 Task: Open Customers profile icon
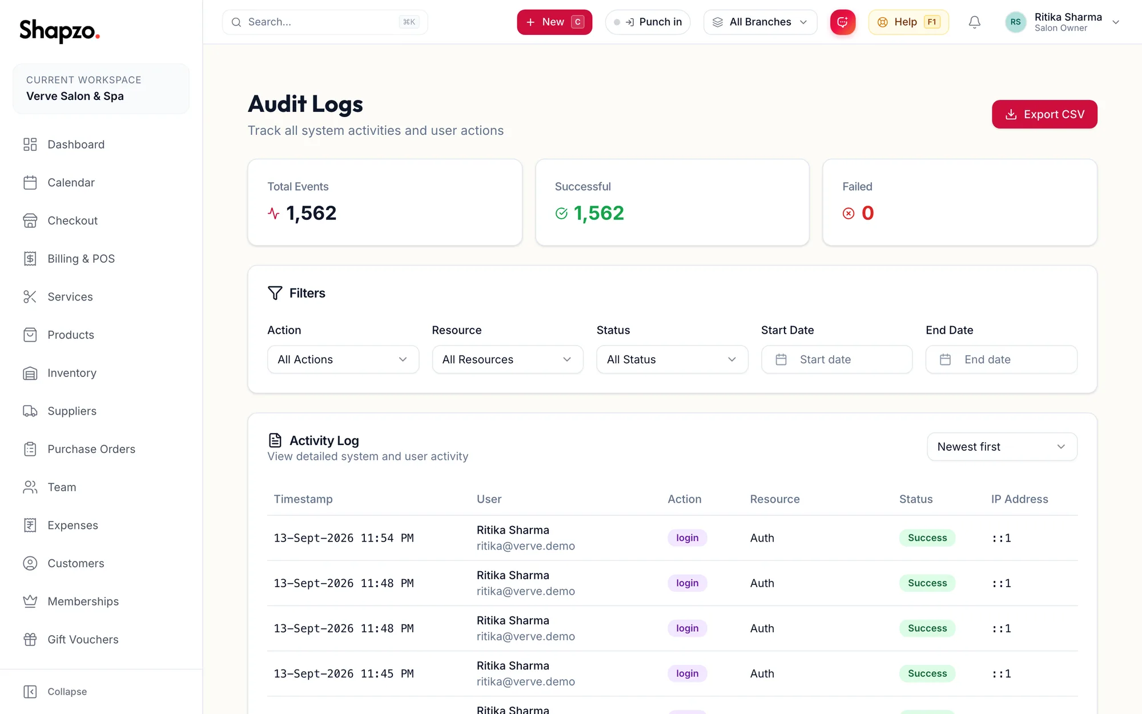coord(30,563)
